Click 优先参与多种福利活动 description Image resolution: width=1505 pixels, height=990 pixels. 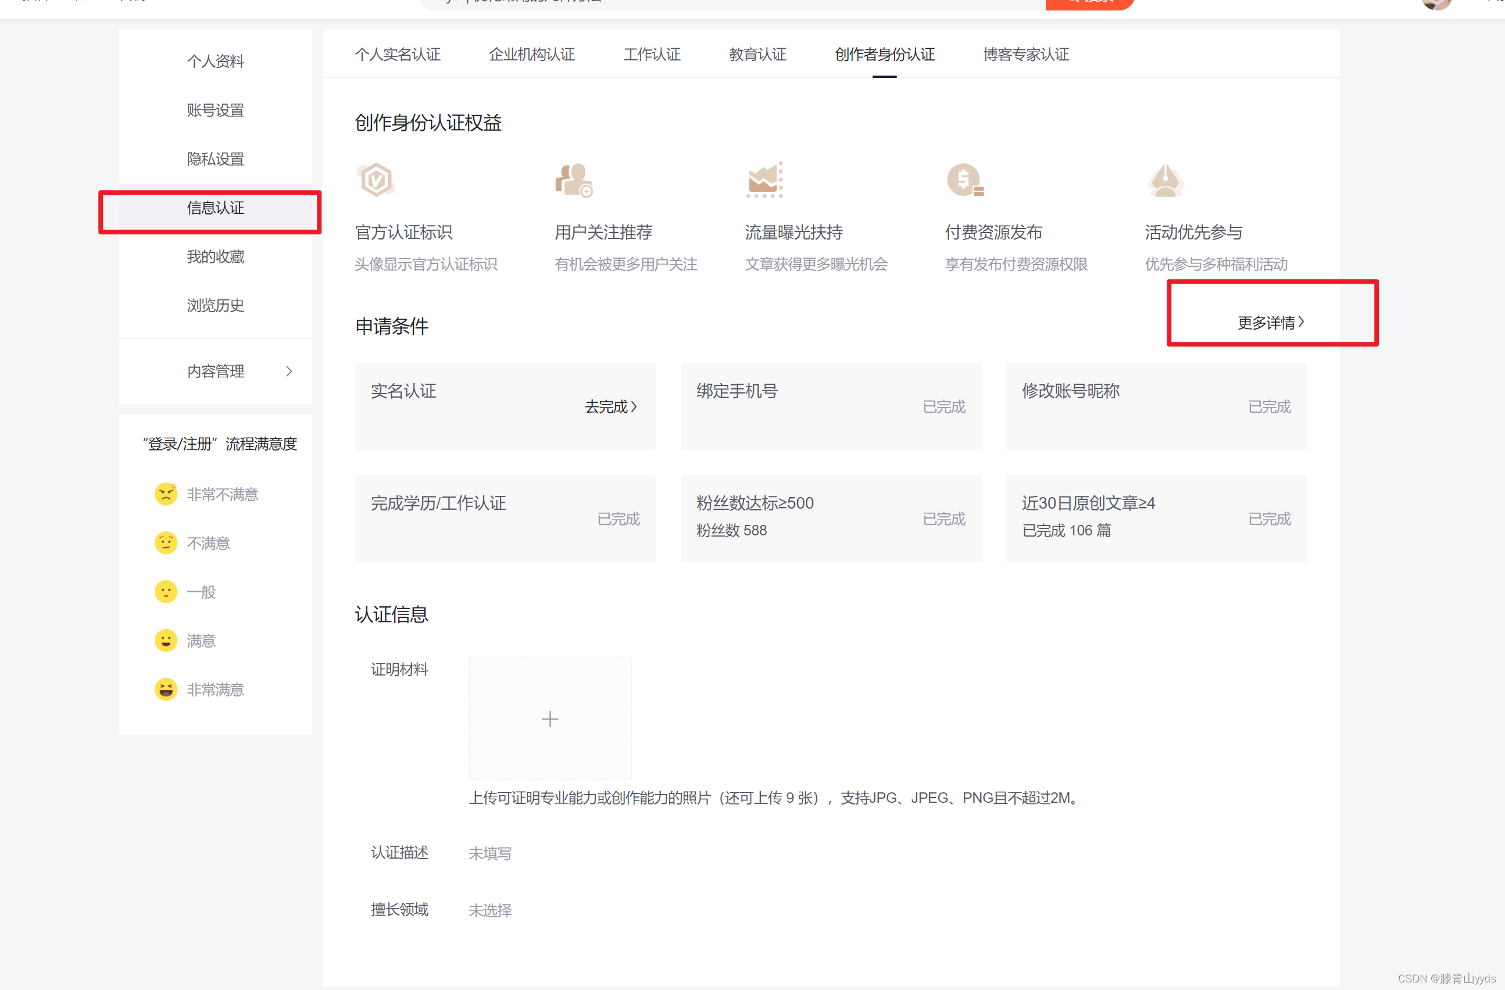click(1216, 265)
